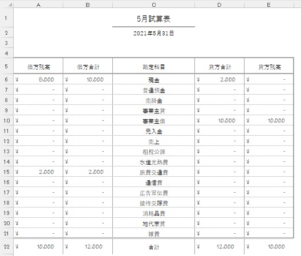Select column C header
301x256 pixels.
(153, 5)
